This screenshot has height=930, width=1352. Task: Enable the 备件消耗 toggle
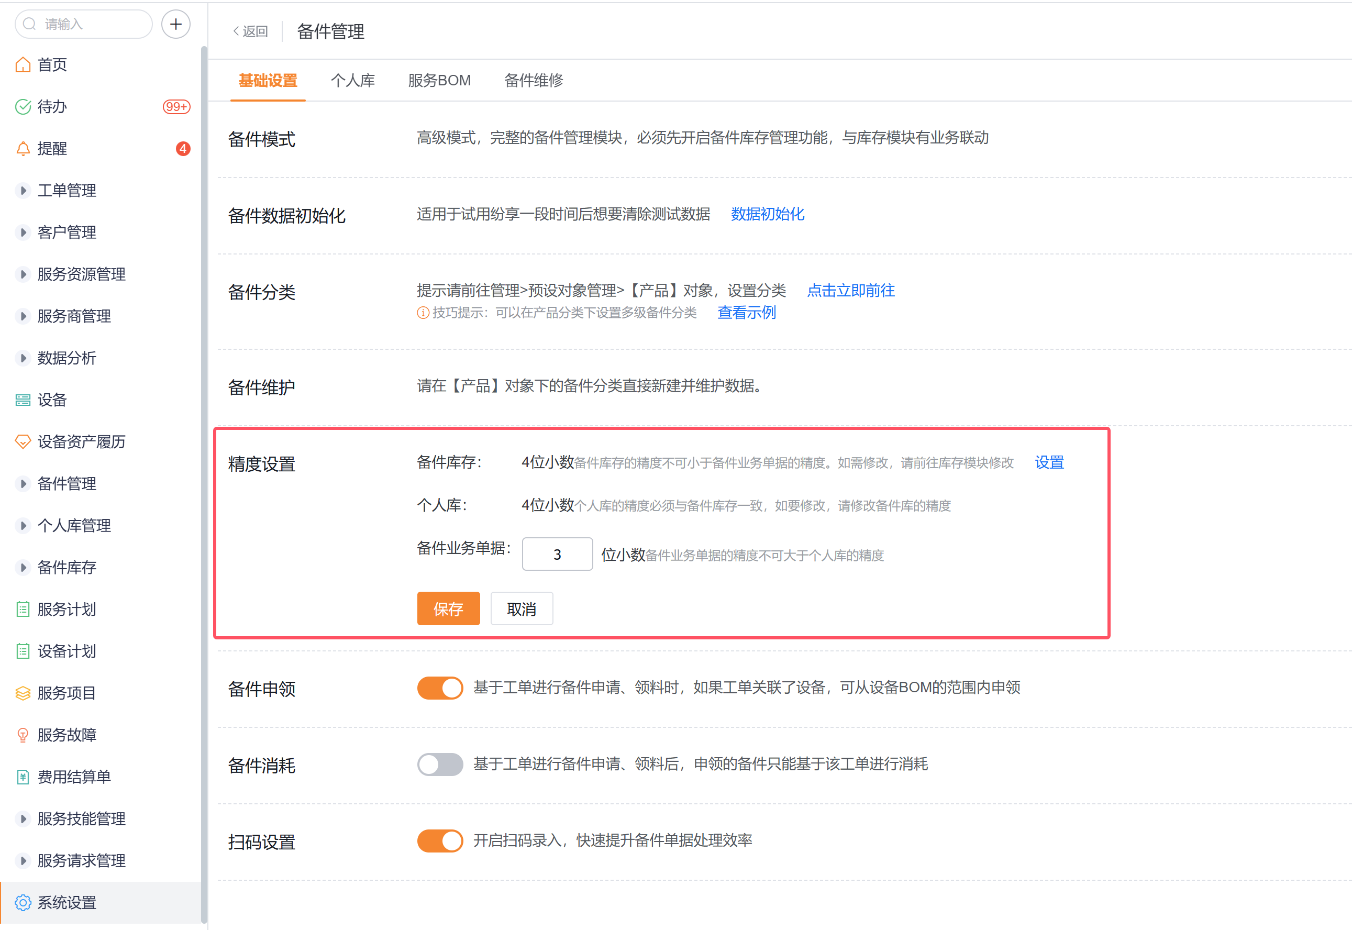pyautogui.click(x=440, y=764)
